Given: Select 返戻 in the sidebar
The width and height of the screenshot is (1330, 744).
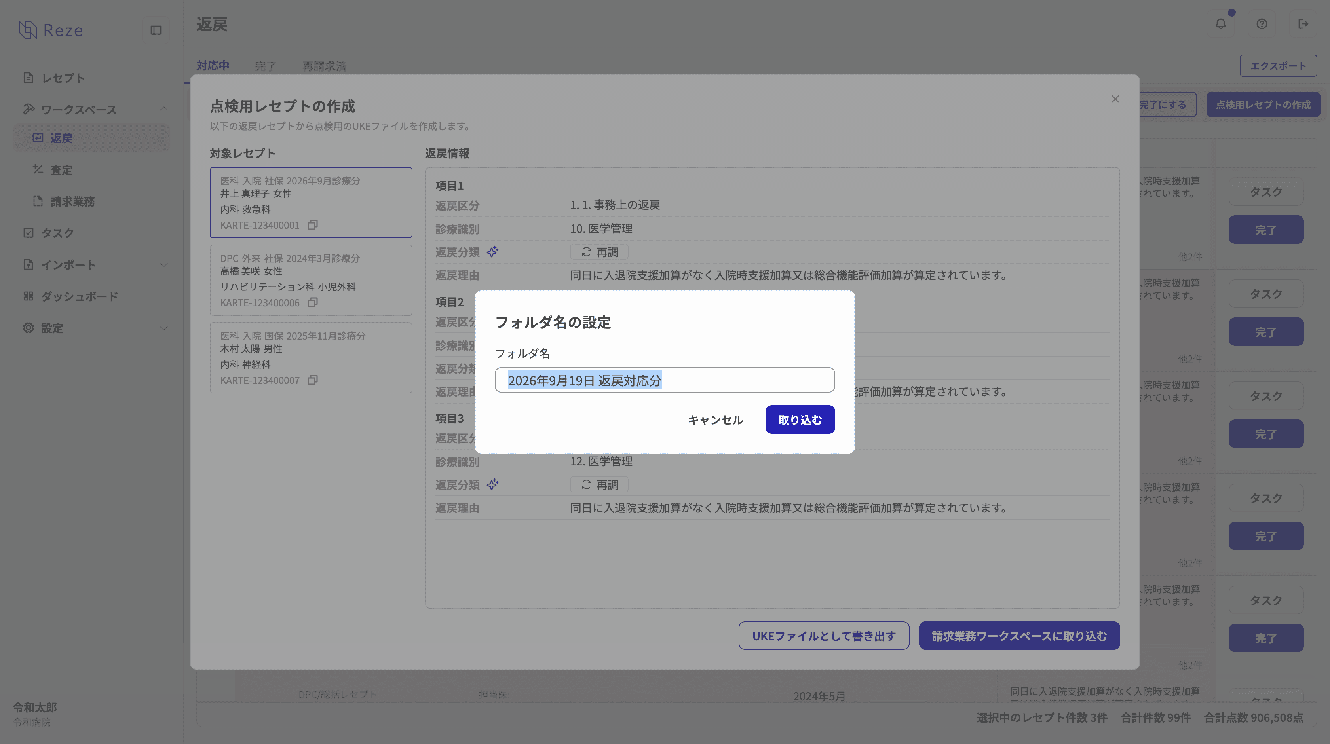Looking at the screenshot, I should click(x=91, y=138).
